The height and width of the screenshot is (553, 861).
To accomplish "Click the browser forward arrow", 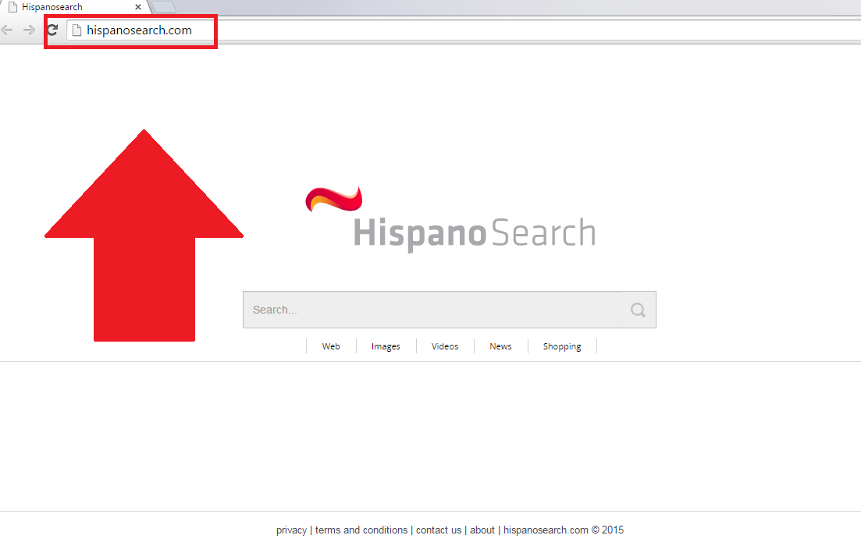I will pos(29,30).
